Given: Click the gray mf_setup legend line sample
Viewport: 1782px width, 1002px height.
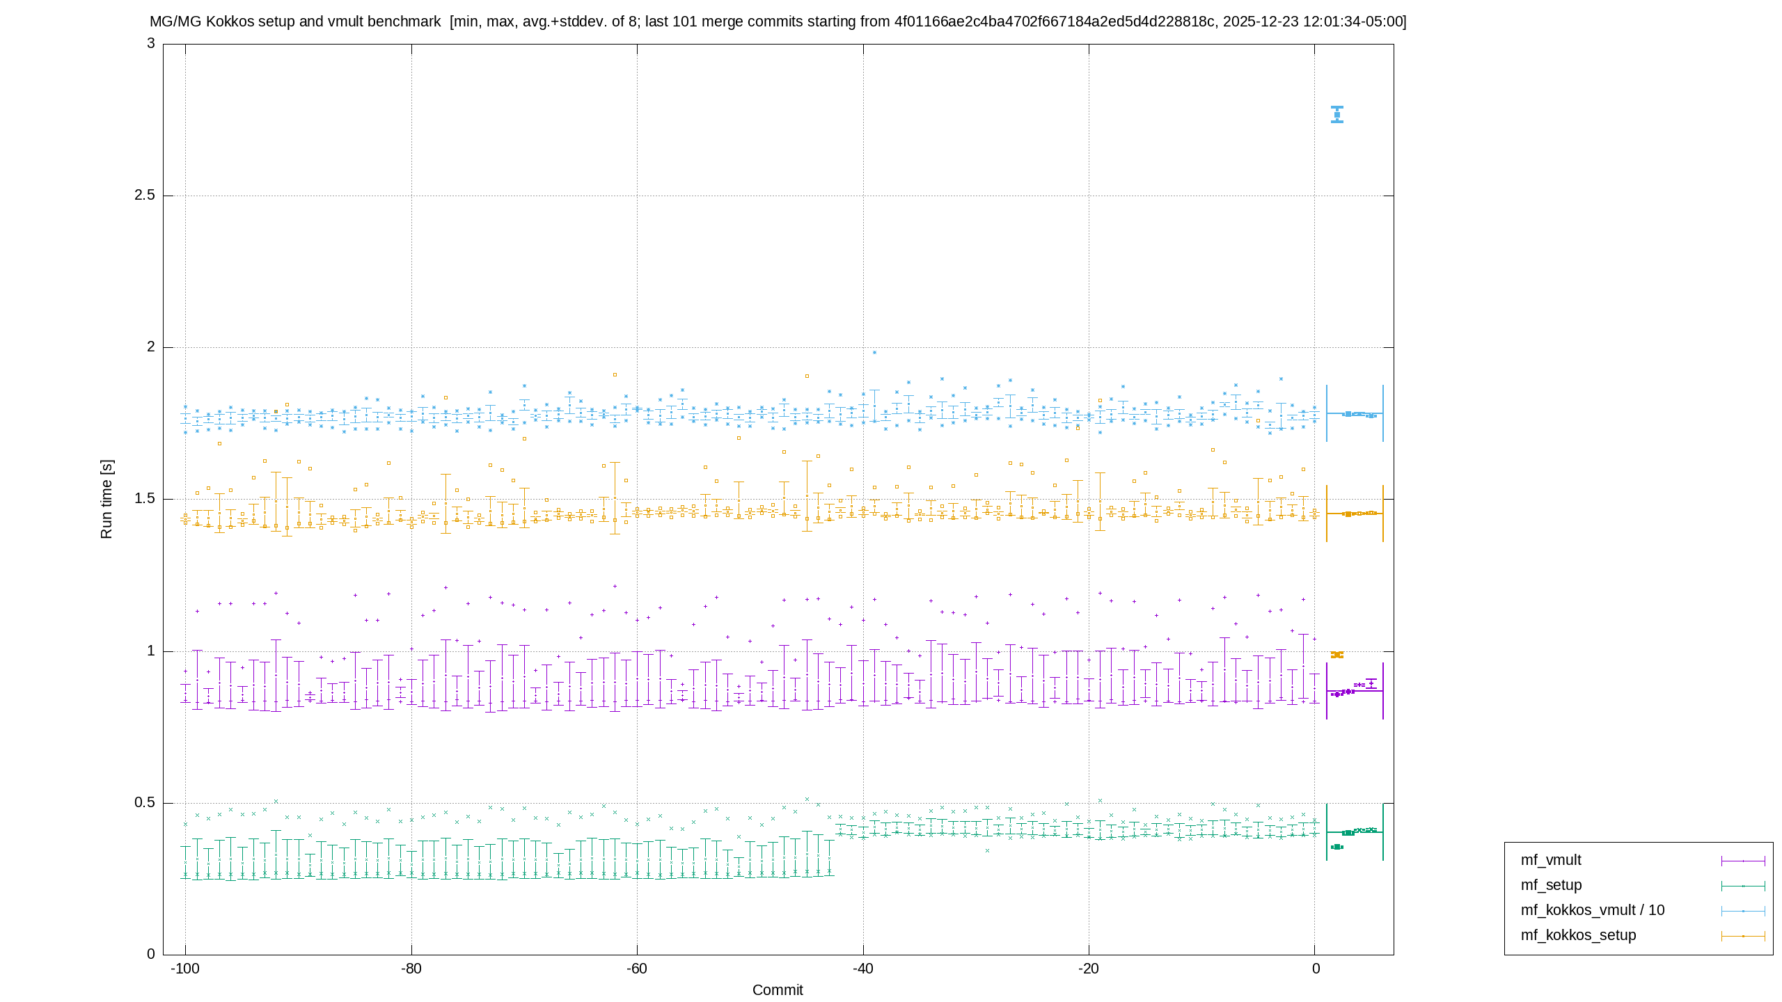Looking at the screenshot, I should coord(1743,886).
